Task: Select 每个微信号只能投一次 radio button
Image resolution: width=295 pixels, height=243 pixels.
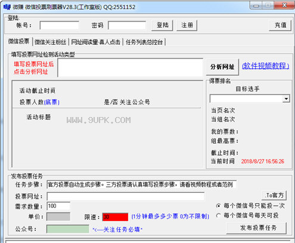Action: tap(219, 206)
